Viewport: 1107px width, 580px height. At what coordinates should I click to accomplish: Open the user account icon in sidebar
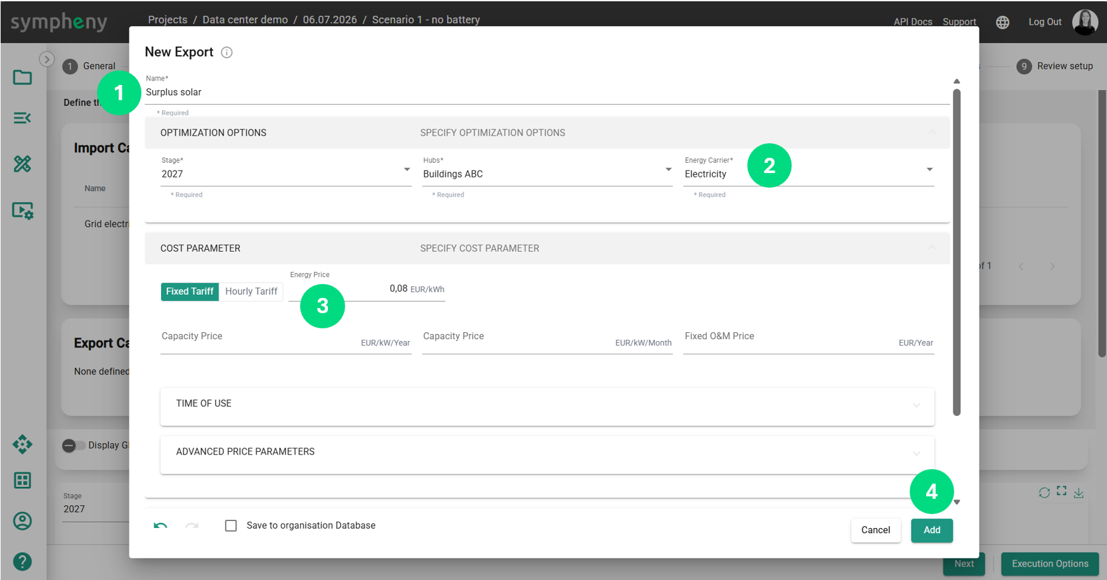point(22,521)
